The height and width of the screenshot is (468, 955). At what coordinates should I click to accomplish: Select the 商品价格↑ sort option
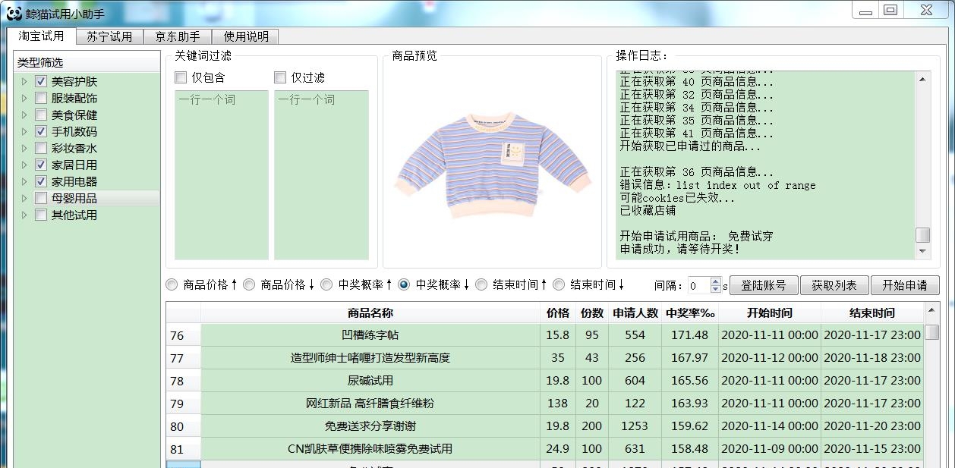pos(172,284)
